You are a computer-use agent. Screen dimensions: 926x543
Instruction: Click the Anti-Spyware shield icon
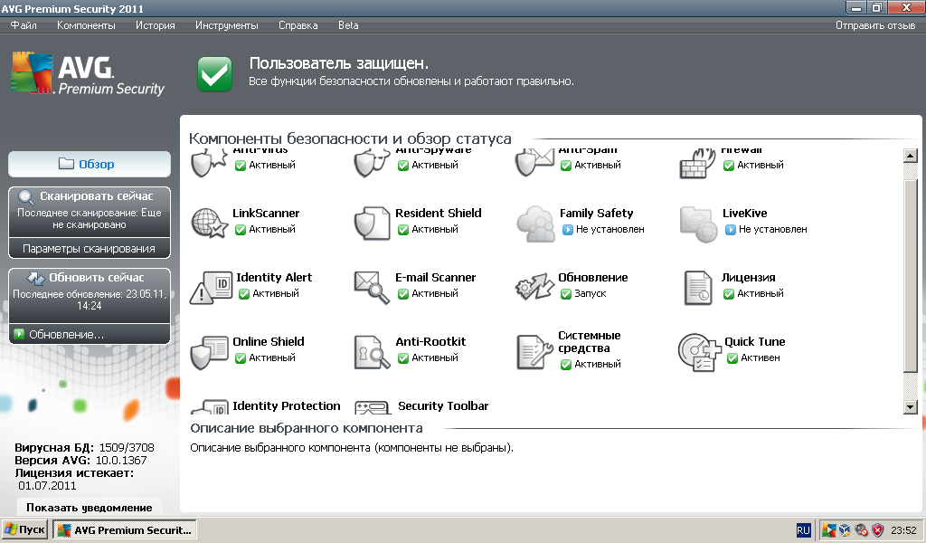click(372, 163)
